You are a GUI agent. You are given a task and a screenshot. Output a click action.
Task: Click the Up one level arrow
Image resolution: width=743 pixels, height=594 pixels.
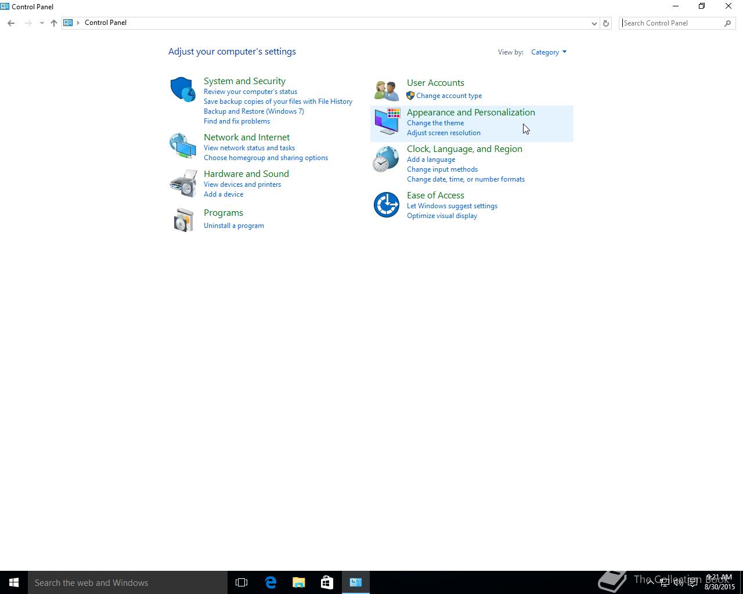coord(54,23)
